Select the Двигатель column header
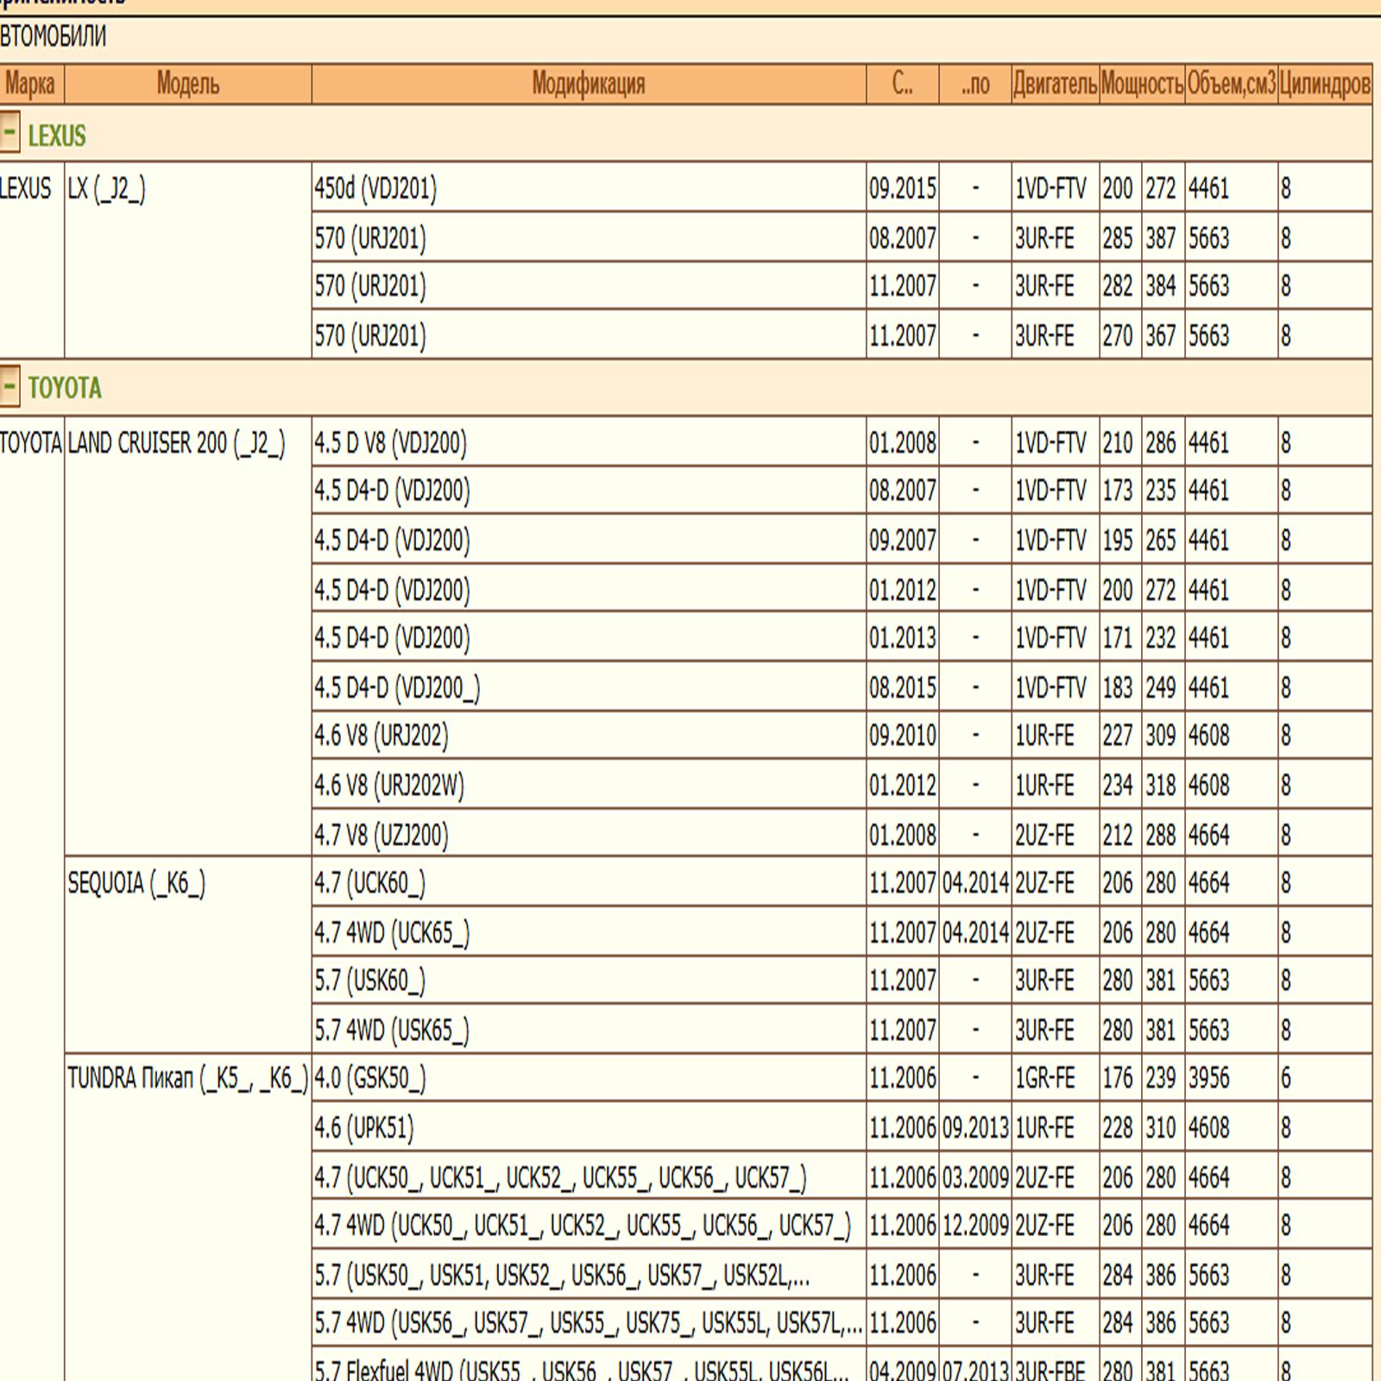The width and height of the screenshot is (1381, 1381). (1055, 85)
